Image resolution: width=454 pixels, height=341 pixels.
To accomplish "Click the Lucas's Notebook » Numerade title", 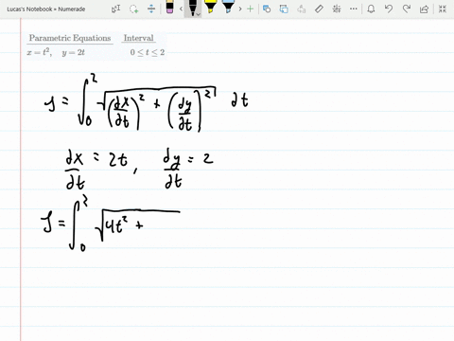I will pos(46,9).
